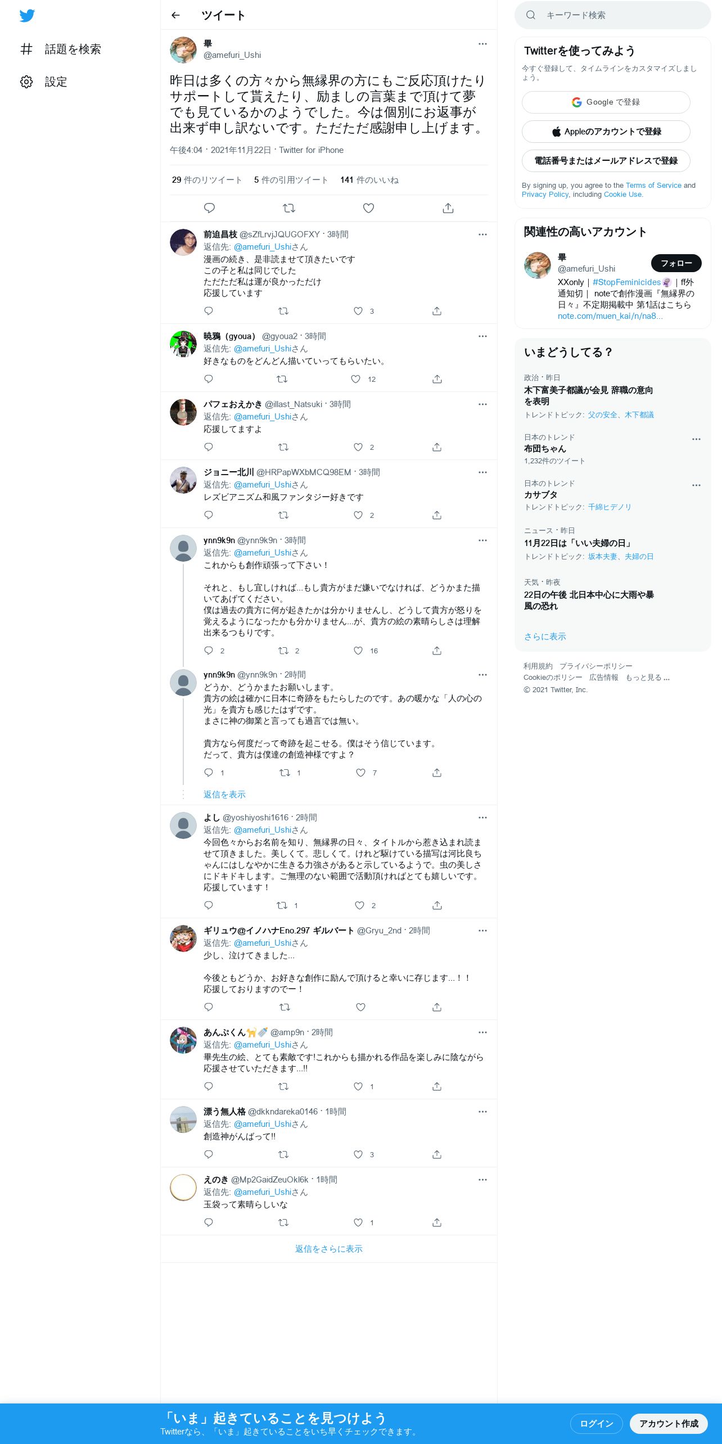
Task: View the 29 件のリツイート list
Action: pyautogui.click(x=207, y=180)
